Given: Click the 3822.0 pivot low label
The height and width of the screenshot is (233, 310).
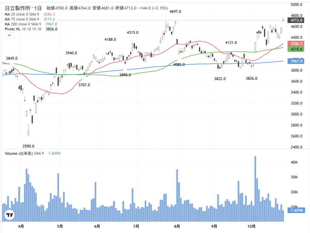Looking at the screenshot, I should [220, 78].
